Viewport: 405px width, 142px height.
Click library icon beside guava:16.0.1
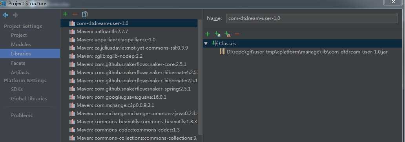(x=72, y=97)
